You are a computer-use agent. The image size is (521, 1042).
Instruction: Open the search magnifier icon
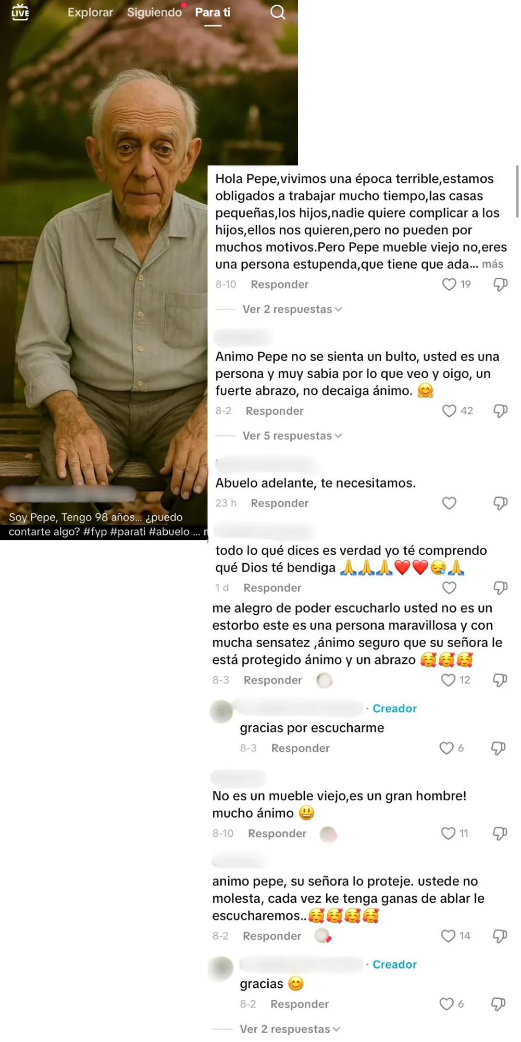coord(278,12)
